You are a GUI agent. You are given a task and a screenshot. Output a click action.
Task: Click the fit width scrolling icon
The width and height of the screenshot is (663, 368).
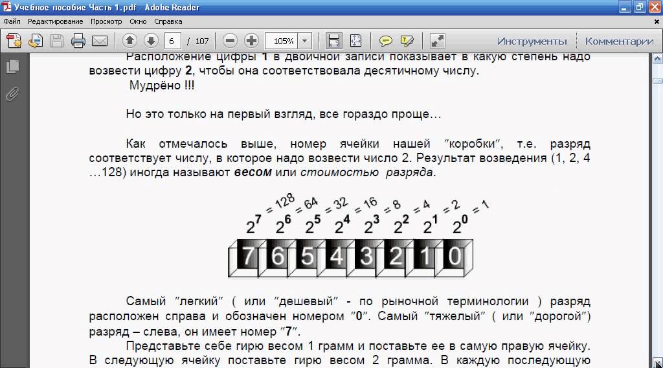coord(333,41)
